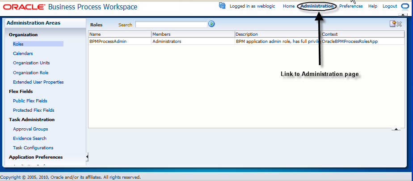Viewport: 413px width, 181px height.
Task: Click the Administration Areas panel title
Action: pyautogui.click(x=34, y=23)
